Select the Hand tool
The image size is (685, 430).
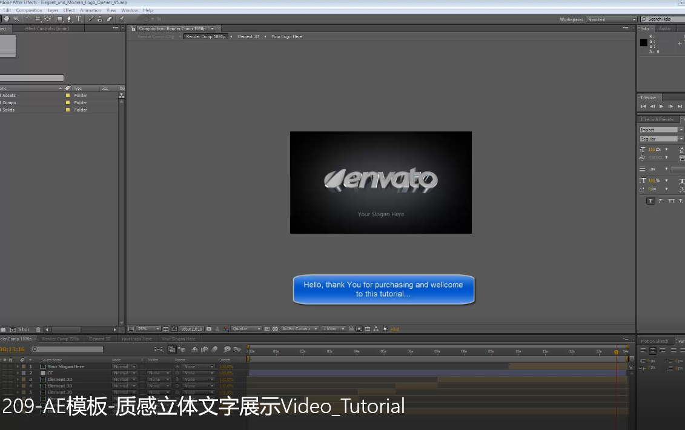point(7,19)
